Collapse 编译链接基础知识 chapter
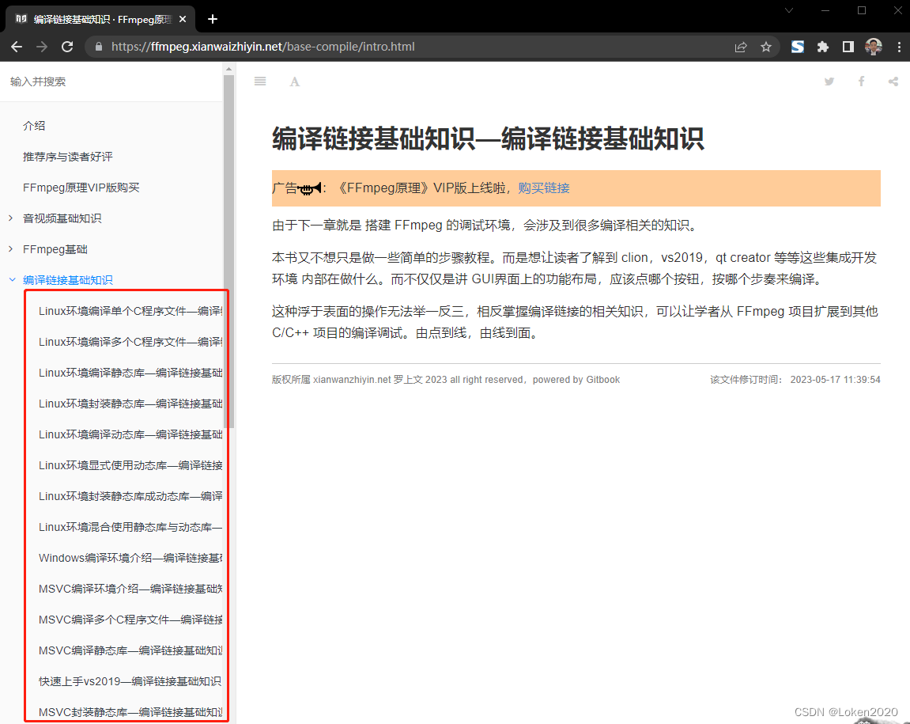This screenshot has width=910, height=724. point(12,279)
